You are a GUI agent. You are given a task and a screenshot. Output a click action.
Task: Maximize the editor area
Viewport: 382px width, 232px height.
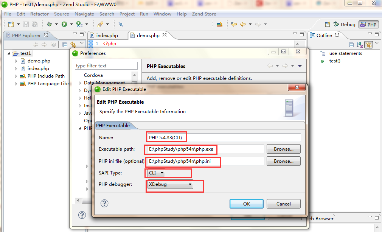click(302, 34)
